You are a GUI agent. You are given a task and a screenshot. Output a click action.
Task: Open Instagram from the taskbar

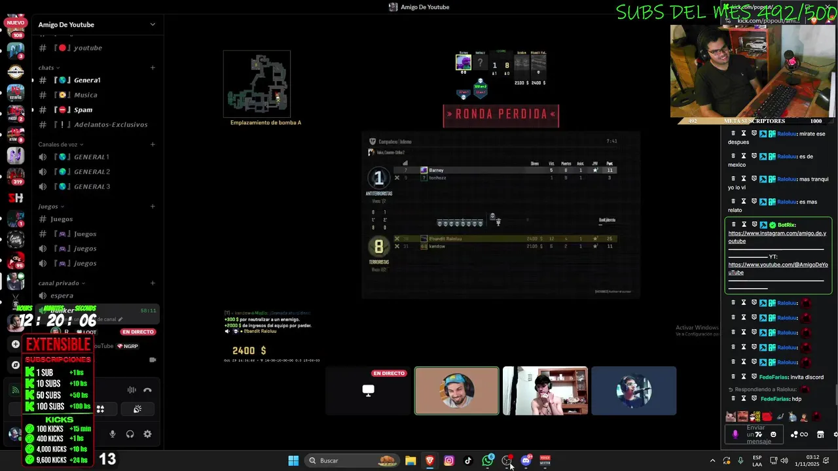(449, 461)
